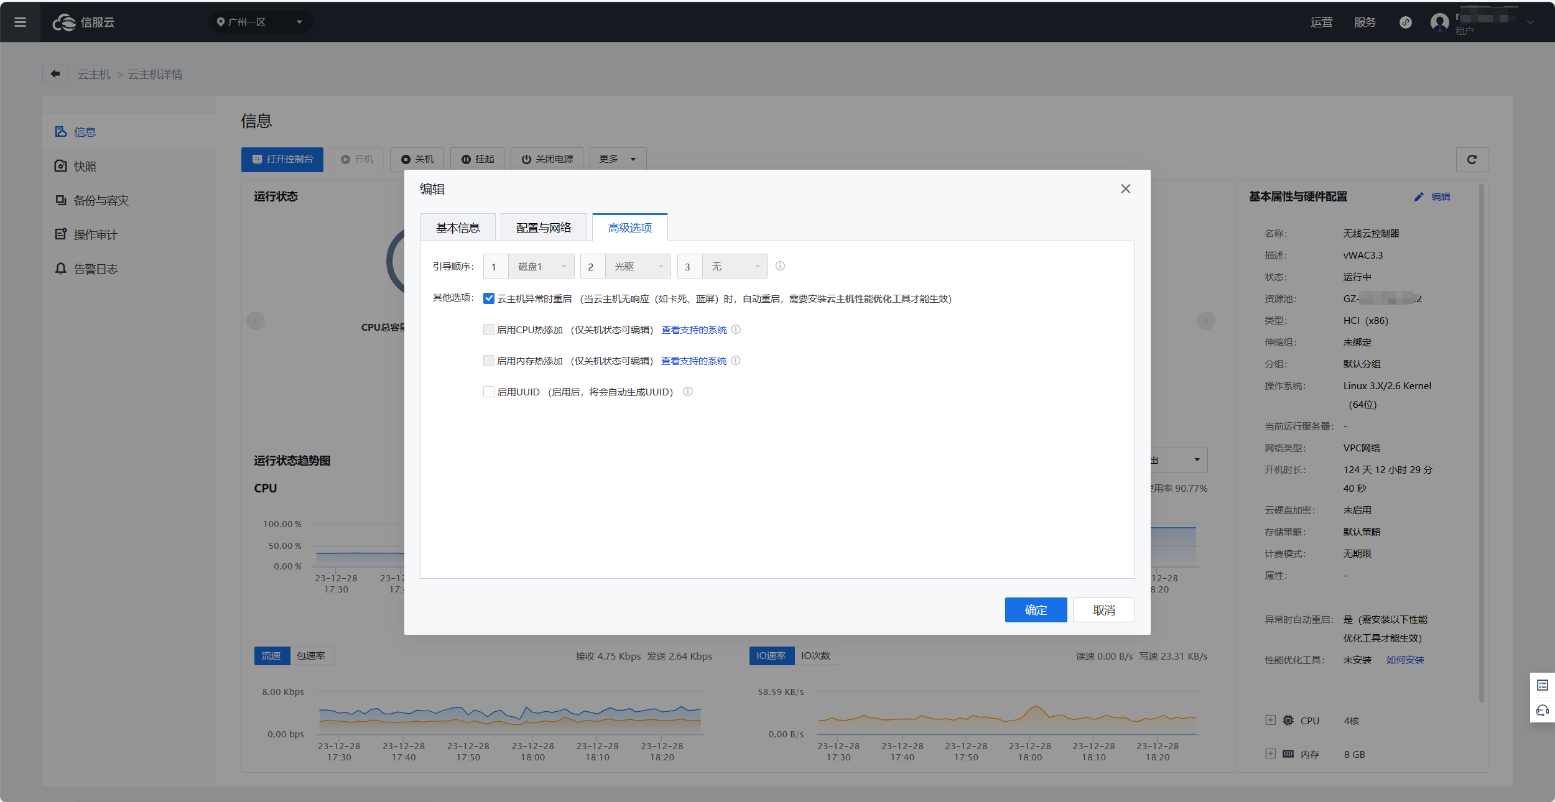Click the refresh icon on the info page
This screenshot has width=1555, height=802.
tap(1472, 160)
